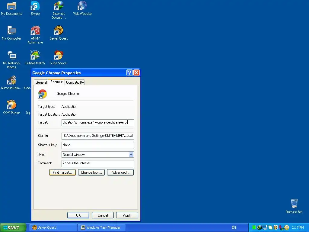
Task: Select the My Computer desktop icon
Action: [11, 33]
